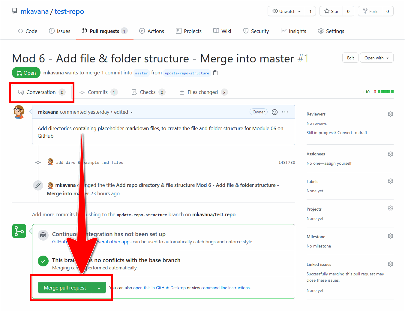Open the Actions tab
The width and height of the screenshot is (405, 312).
(x=152, y=31)
